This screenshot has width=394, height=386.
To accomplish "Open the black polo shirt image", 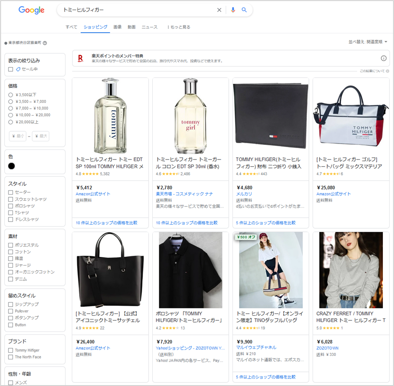I will pyautogui.click(x=190, y=270).
